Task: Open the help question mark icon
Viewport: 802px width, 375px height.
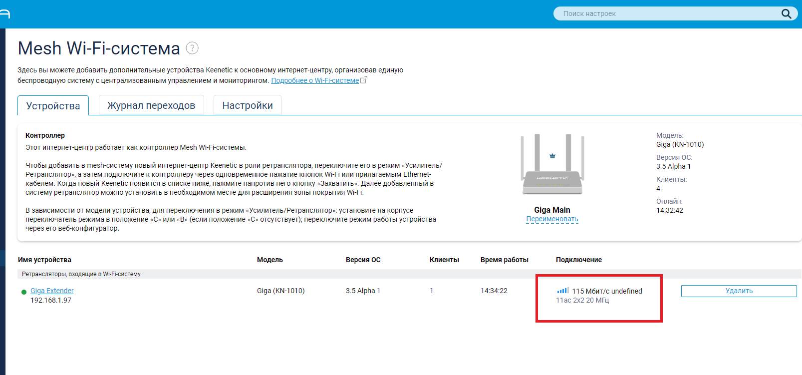Action: pyautogui.click(x=192, y=48)
